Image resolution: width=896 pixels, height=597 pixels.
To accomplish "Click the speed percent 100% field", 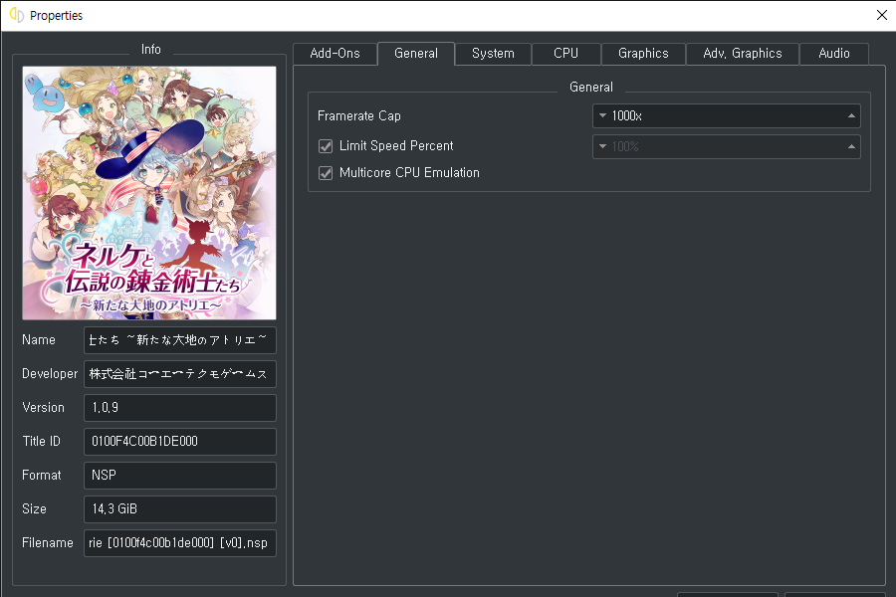I will [727, 147].
